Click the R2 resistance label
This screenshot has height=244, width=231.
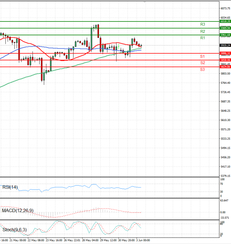point(203,31)
